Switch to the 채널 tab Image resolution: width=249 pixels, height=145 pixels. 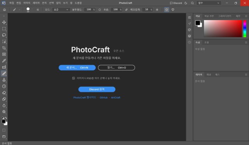click(209, 74)
